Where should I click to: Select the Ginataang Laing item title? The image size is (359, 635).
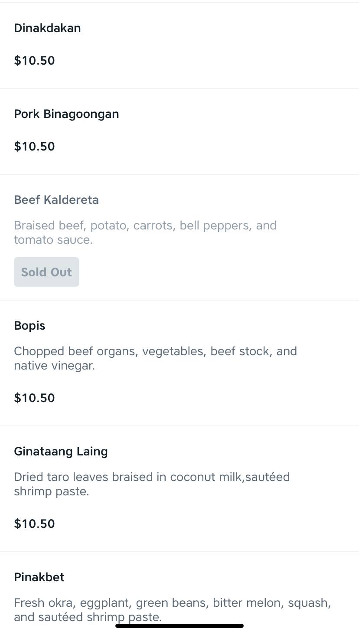point(61,452)
